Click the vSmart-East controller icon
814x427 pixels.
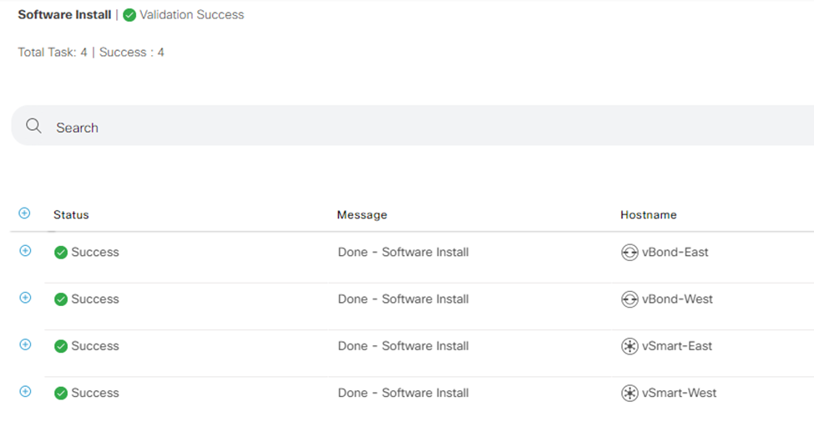(629, 346)
